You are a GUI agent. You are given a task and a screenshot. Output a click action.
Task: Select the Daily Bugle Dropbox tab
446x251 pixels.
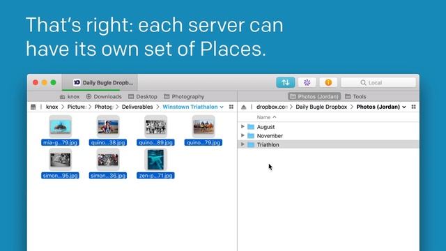pos(100,82)
